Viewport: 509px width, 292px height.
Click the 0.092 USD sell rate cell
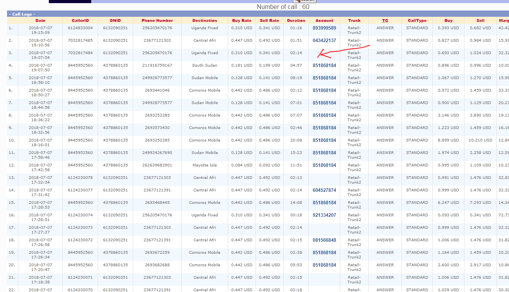click(270, 165)
